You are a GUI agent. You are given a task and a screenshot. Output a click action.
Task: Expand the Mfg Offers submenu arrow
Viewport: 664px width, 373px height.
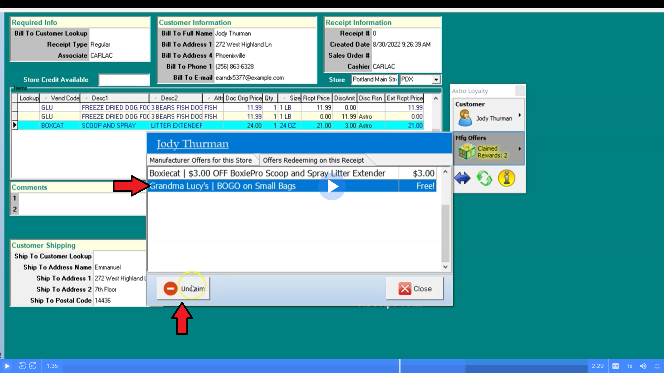tap(519, 149)
